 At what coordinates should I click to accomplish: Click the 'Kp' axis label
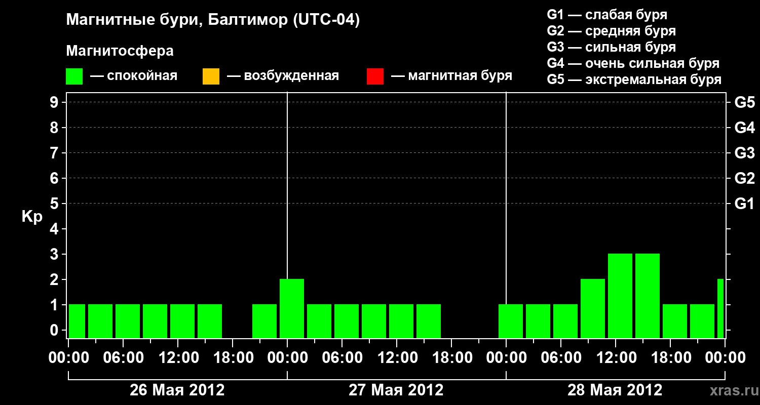coord(32,217)
